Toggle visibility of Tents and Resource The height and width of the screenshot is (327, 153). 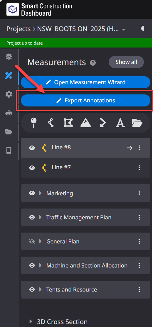tap(32, 289)
